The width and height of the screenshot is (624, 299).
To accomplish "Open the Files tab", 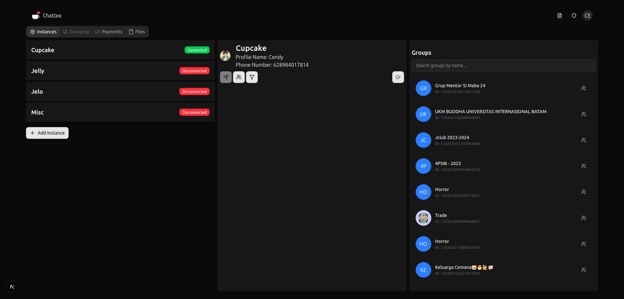I will 137,32.
